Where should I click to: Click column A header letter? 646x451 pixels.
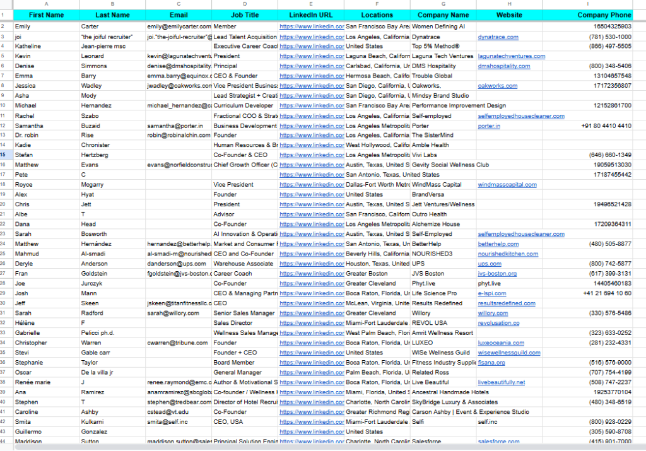pos(46,4)
